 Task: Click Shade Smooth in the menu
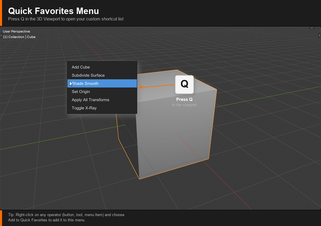click(102, 83)
